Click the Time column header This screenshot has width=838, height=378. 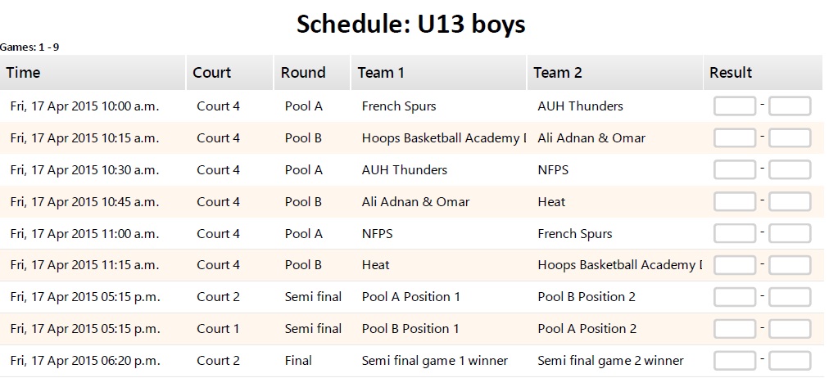coord(23,73)
